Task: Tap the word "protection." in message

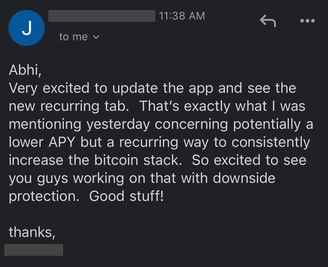Action: point(44,197)
